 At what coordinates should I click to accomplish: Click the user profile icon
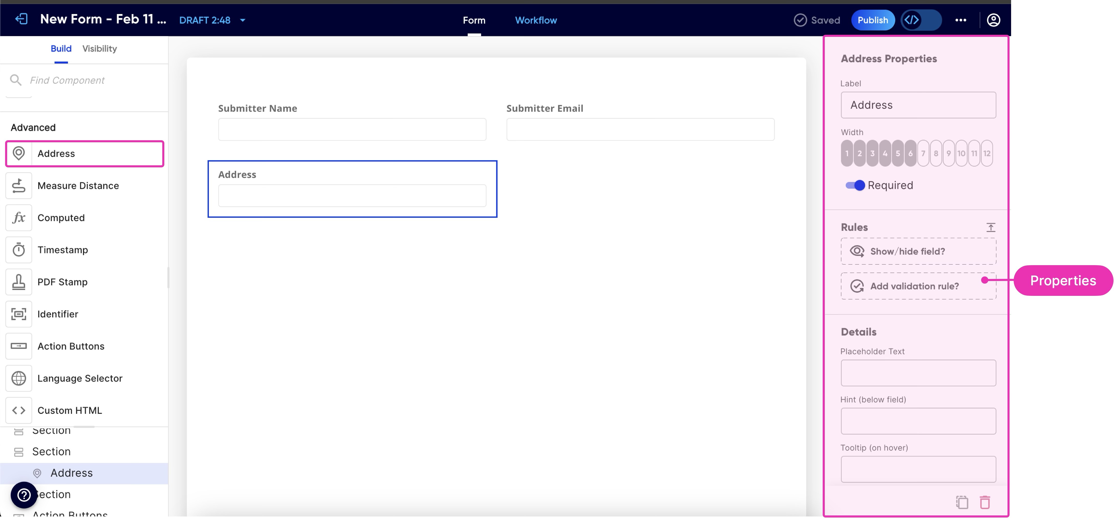click(x=993, y=20)
